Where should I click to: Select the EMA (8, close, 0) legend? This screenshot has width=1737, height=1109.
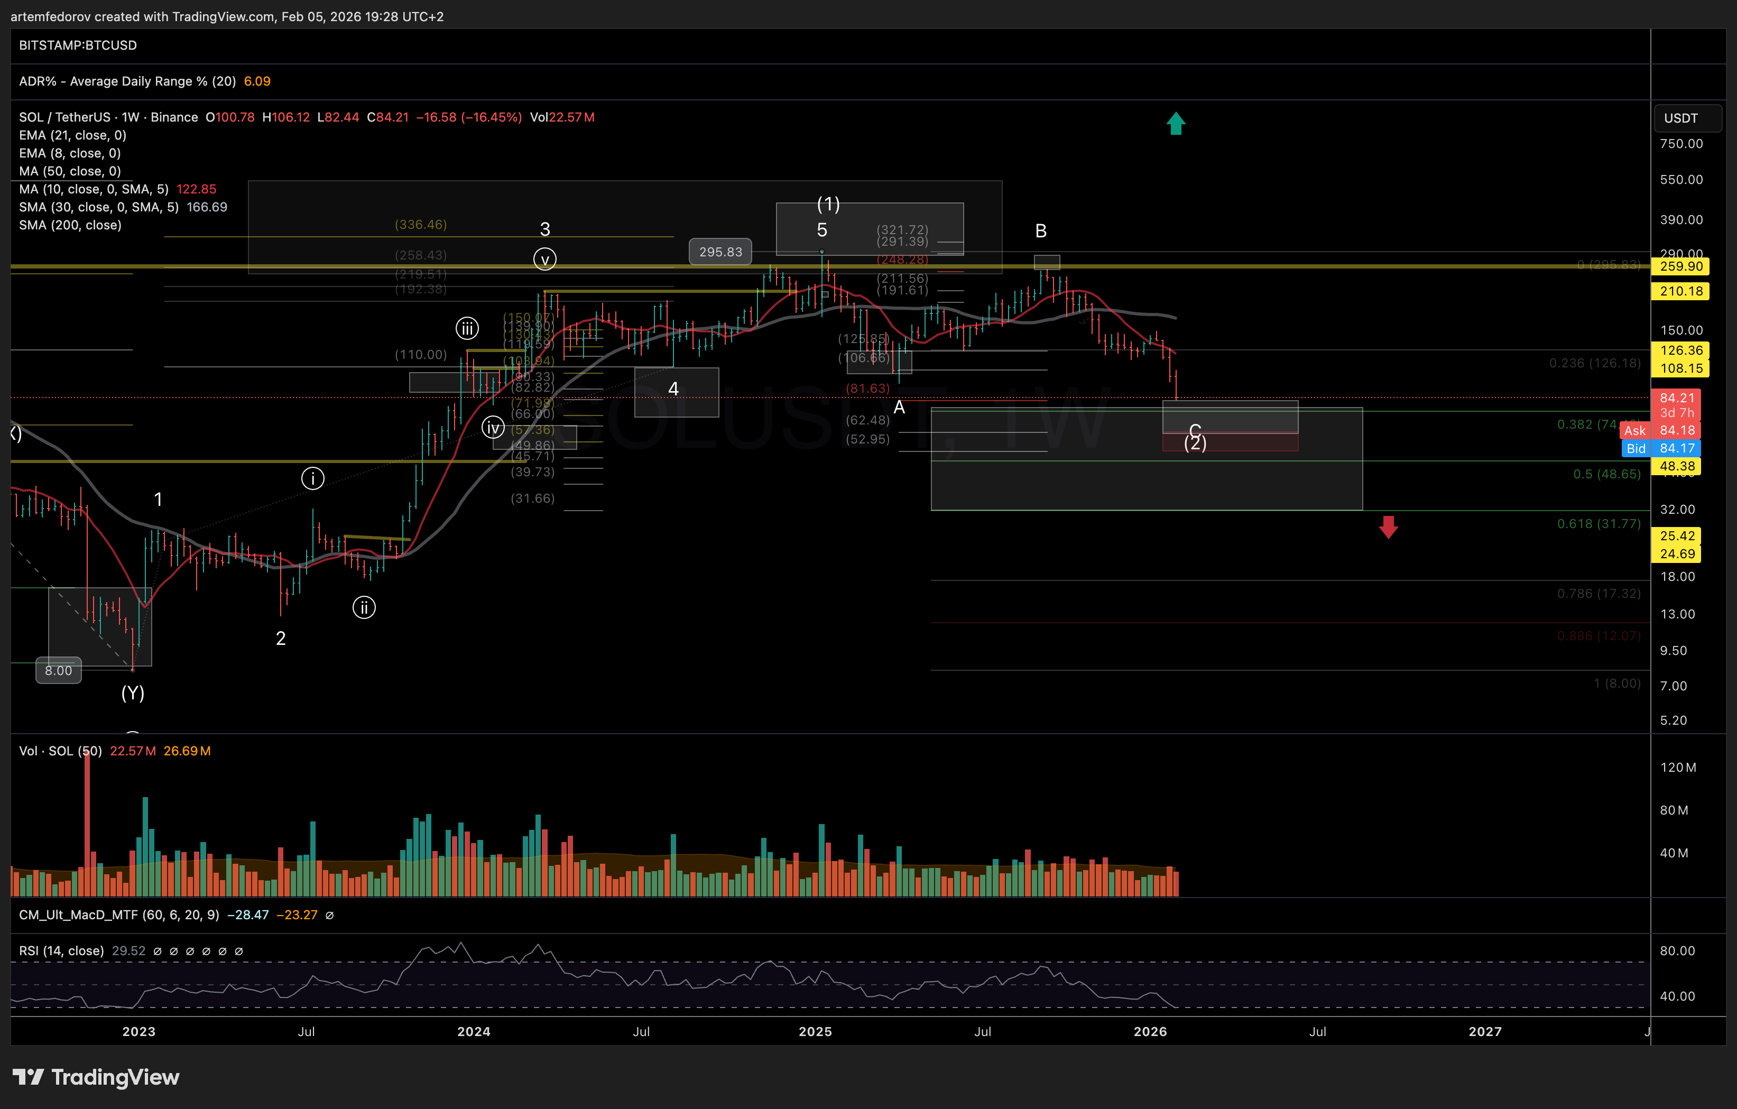tap(70, 153)
